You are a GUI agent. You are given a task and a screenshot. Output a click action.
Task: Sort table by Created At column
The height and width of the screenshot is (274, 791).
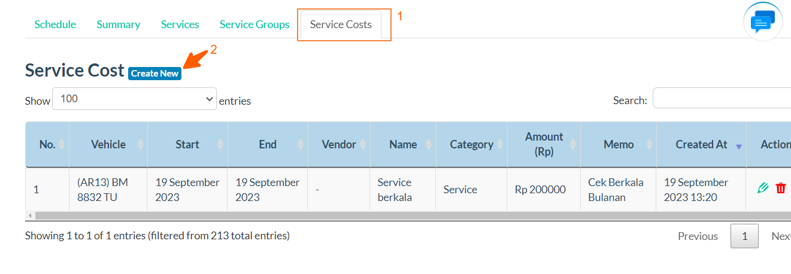[701, 144]
